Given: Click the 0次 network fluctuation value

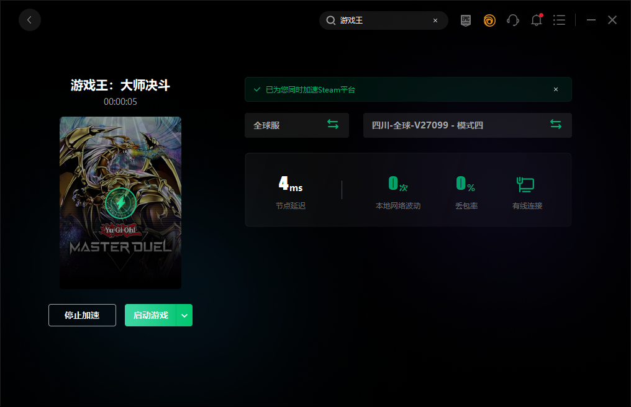Looking at the screenshot, I should pyautogui.click(x=398, y=184).
